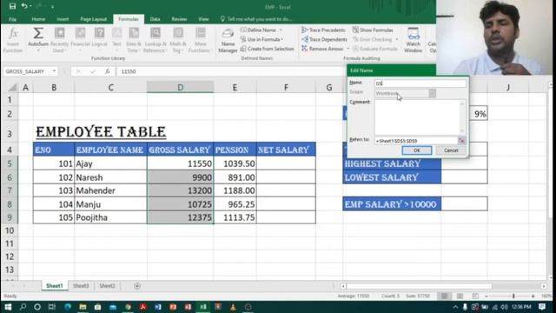Collapse the Refers to range selector in dialog
Viewport: 556px width, 313px height.
tap(461, 141)
